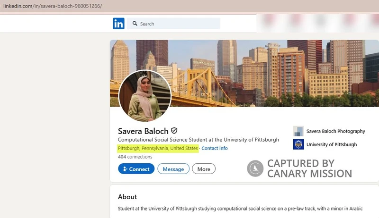Click the Connect button

pyautogui.click(x=136, y=169)
